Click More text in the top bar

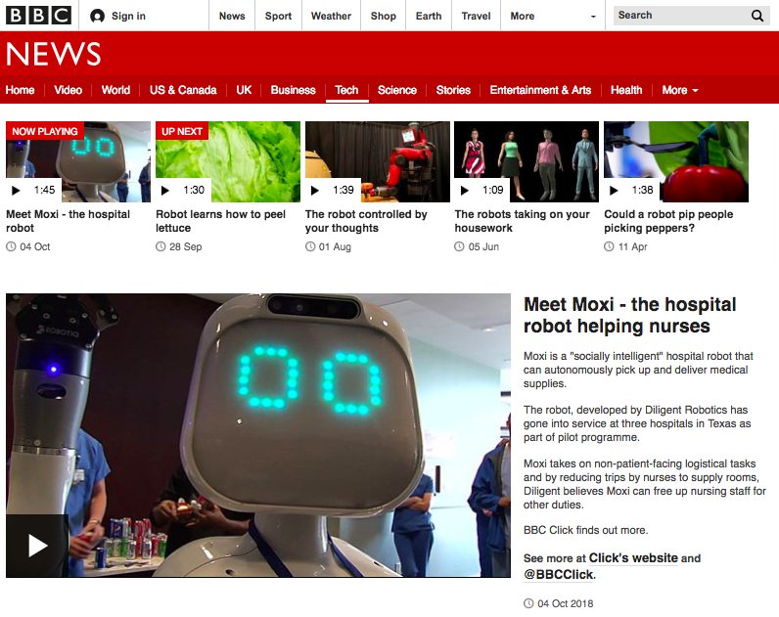[x=523, y=16]
